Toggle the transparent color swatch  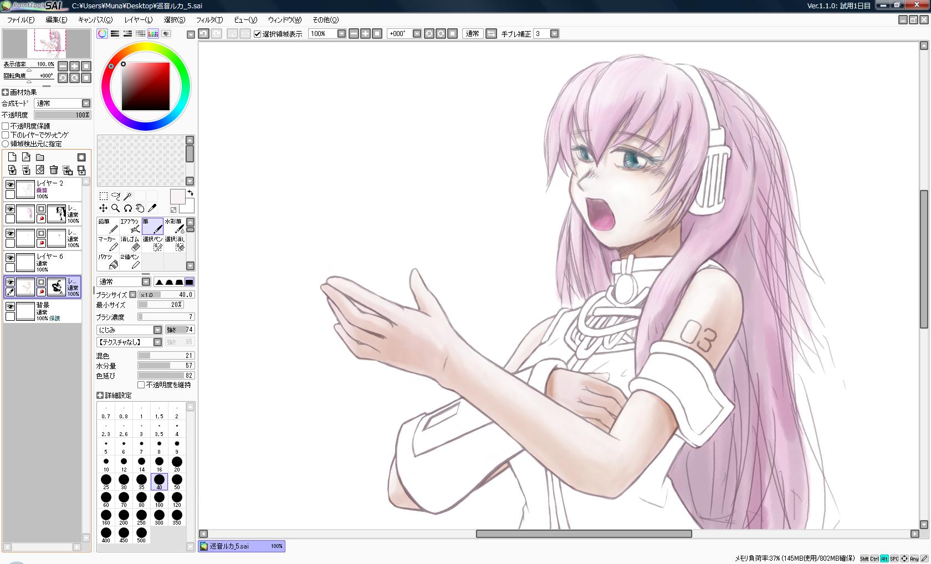(173, 210)
